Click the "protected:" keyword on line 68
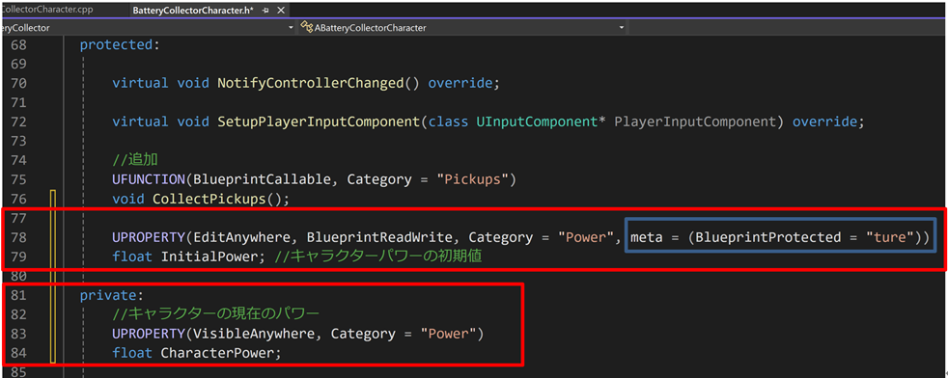 [120, 44]
